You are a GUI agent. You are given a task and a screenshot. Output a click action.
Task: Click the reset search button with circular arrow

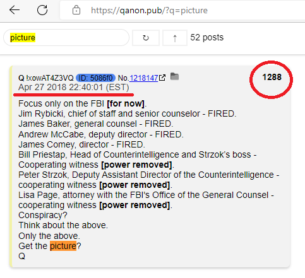pos(146,38)
